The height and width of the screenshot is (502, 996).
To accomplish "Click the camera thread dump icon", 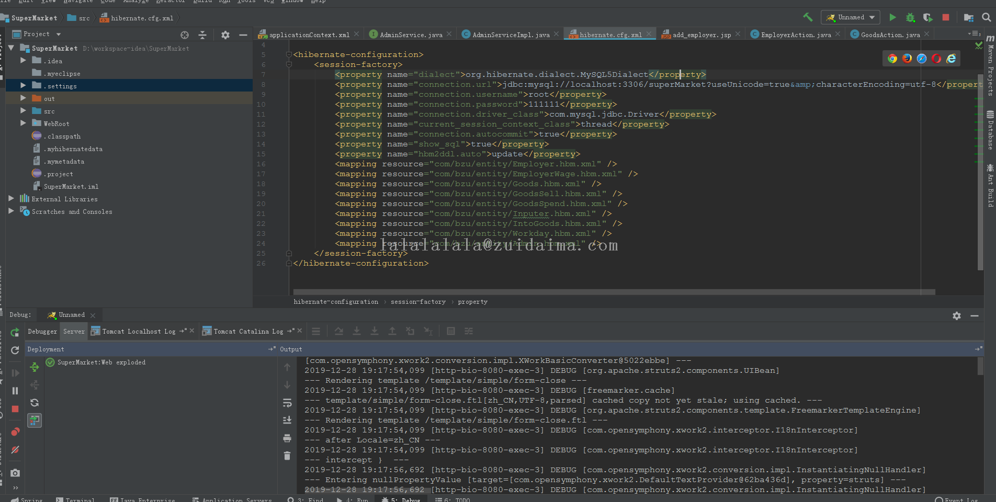I will pyautogui.click(x=15, y=473).
